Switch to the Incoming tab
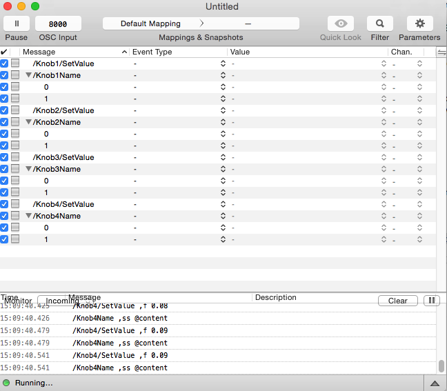 [63, 301]
